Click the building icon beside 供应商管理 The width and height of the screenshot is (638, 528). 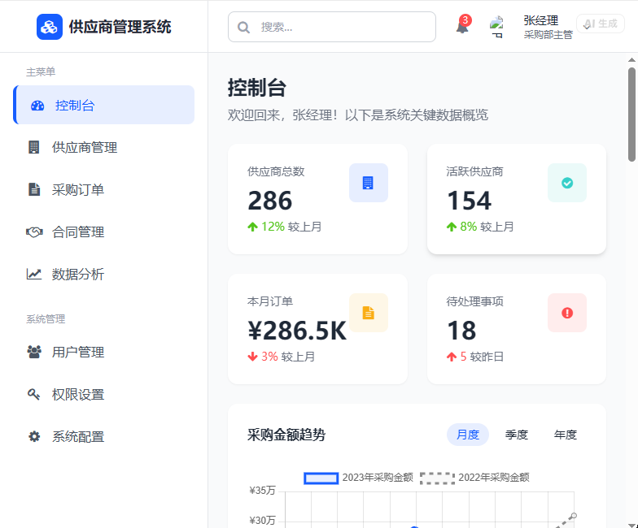[34, 147]
